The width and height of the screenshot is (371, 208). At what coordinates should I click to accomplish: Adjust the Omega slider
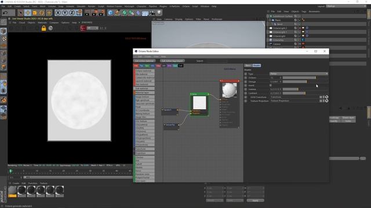point(305,81)
